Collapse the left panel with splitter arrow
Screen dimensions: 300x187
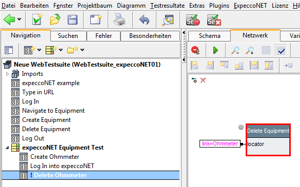(184, 33)
